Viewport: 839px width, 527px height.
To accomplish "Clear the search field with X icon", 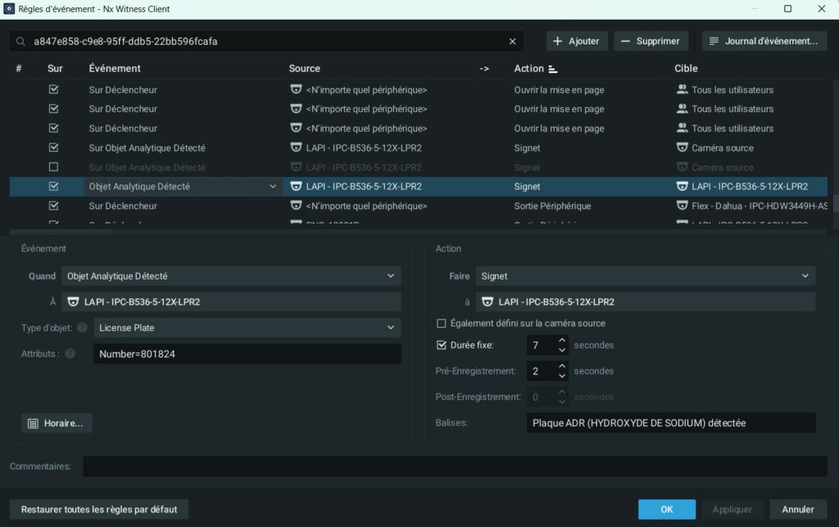I will click(513, 41).
